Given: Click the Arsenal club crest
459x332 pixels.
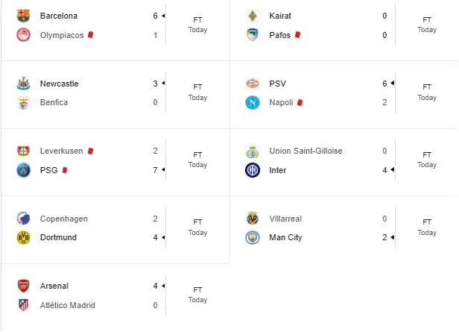Looking at the screenshot, I should tap(23, 286).
